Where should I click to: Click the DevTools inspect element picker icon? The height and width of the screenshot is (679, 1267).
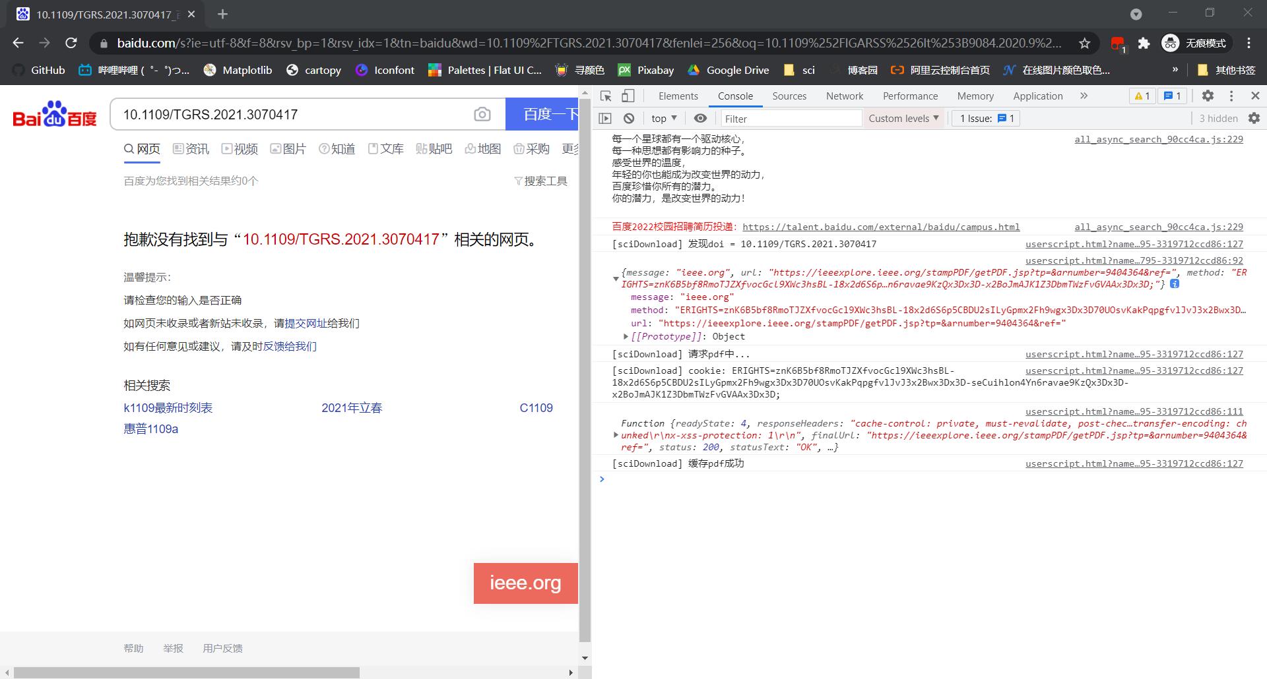[606, 96]
